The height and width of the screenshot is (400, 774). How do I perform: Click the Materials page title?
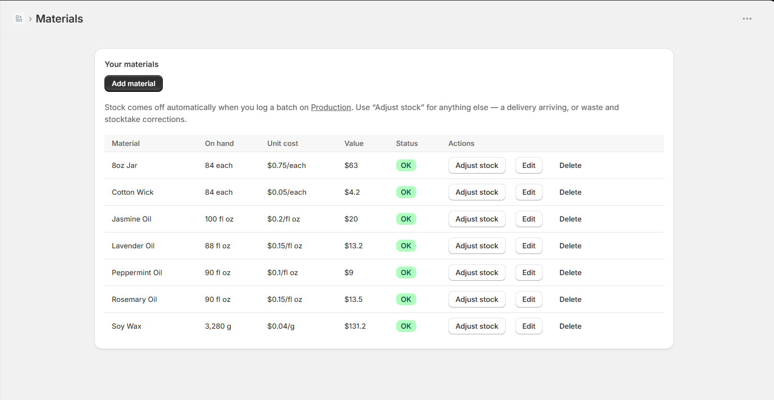pos(59,19)
